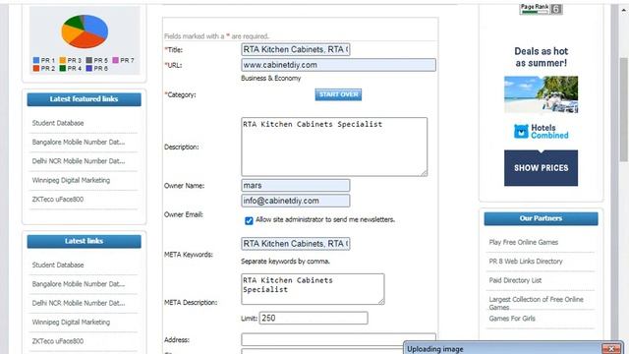Image resolution: width=629 pixels, height=354 pixels.
Task: Open Student Database under Latest links
Action: point(58,265)
